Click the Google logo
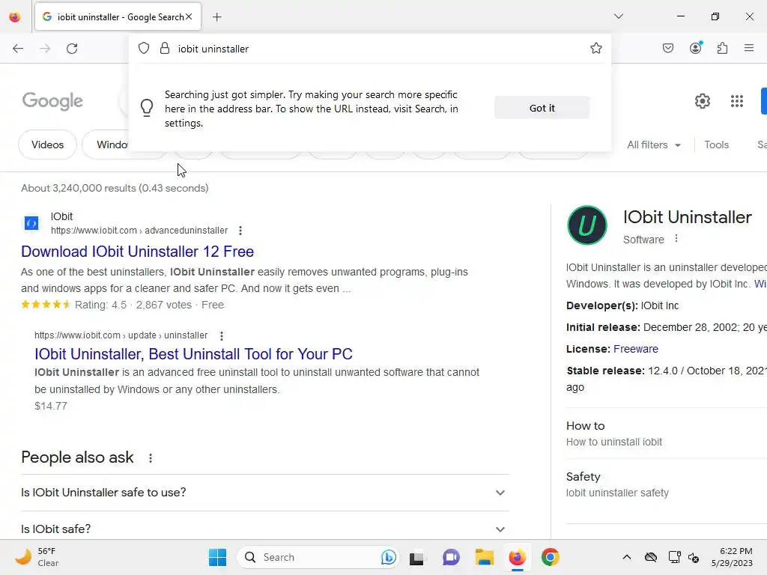 (x=52, y=101)
